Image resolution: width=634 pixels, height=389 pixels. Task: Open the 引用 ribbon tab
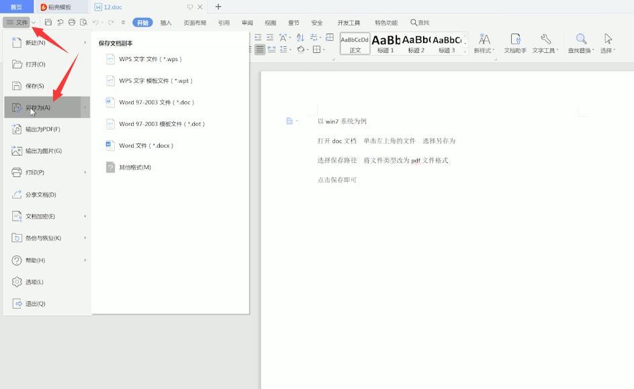224,23
